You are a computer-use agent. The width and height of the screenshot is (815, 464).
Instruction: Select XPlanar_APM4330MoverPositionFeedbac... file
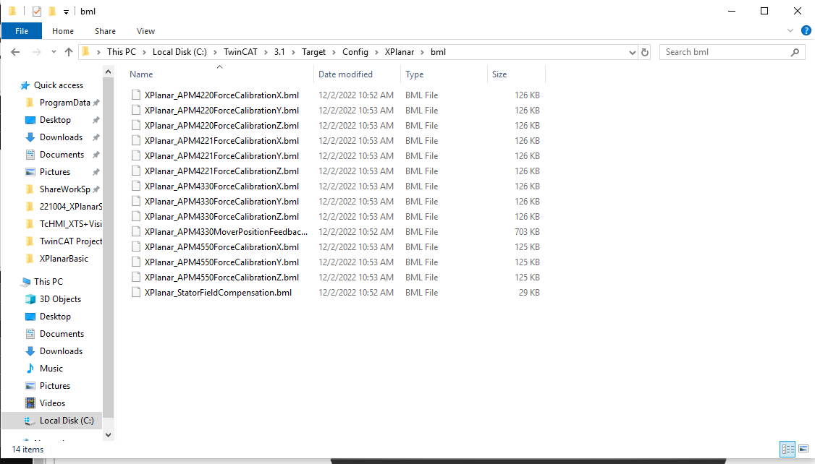[x=226, y=232]
